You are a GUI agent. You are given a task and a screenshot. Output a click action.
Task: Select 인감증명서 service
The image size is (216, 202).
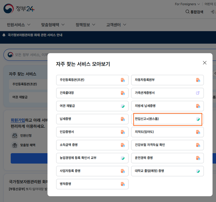92,132
